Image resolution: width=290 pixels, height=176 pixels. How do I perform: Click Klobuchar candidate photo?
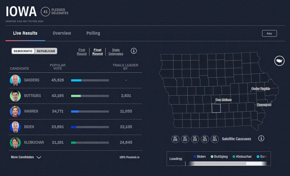(15, 143)
